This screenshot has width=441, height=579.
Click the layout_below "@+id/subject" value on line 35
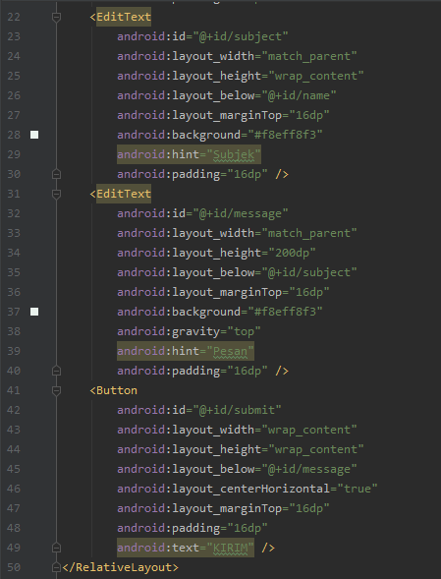tap(309, 272)
